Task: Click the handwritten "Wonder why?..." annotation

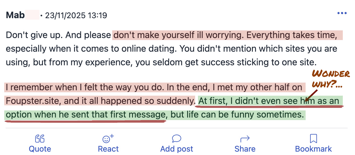Action: (331, 79)
